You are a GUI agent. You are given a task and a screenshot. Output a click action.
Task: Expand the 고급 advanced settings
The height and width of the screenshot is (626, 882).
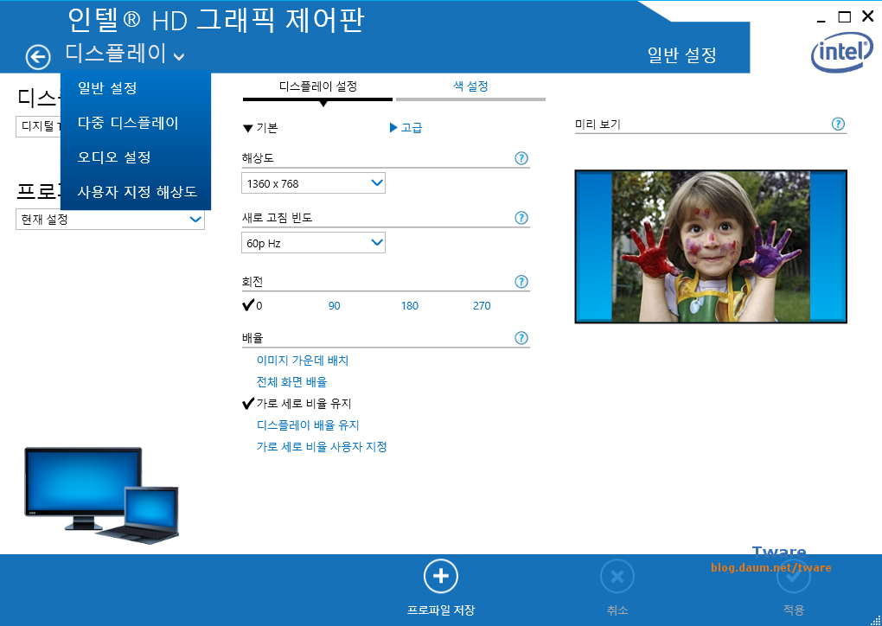coord(406,128)
